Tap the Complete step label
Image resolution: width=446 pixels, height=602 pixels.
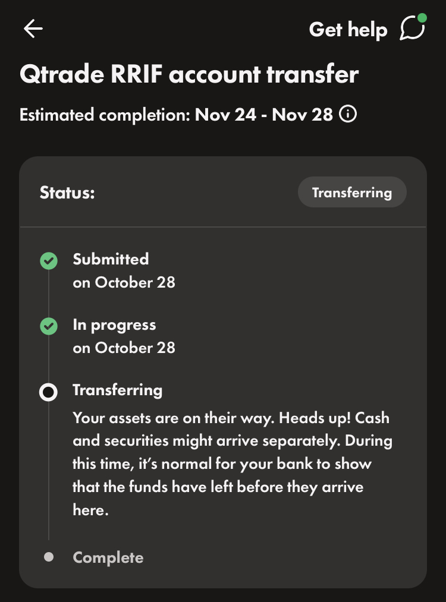pyautogui.click(x=108, y=557)
